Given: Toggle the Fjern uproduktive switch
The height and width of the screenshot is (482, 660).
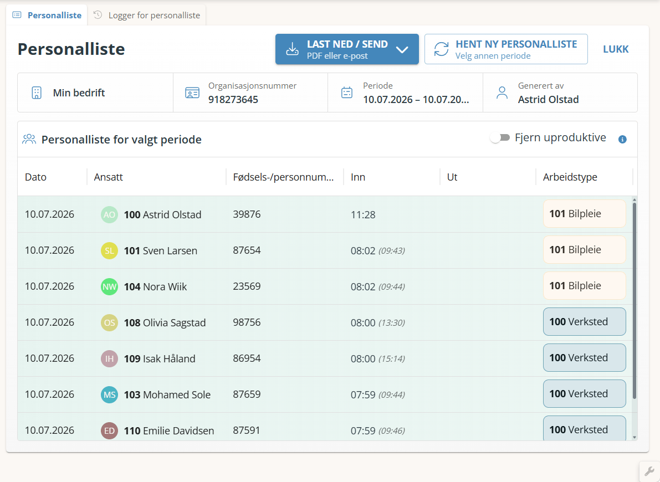Looking at the screenshot, I should [500, 137].
